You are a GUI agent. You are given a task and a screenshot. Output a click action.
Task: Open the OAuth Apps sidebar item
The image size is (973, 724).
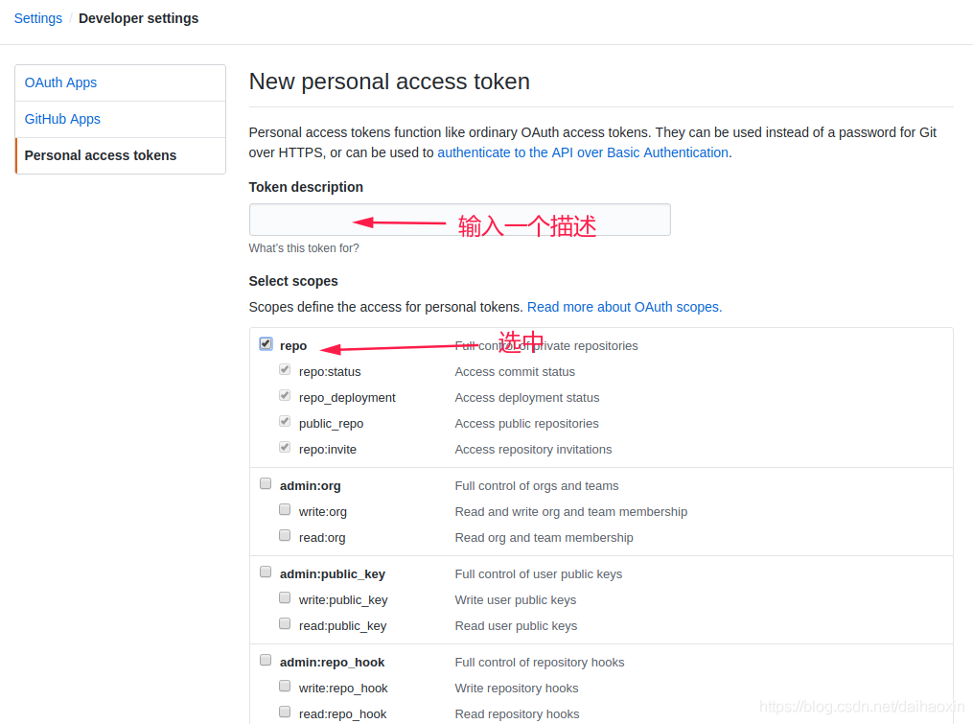pos(60,82)
